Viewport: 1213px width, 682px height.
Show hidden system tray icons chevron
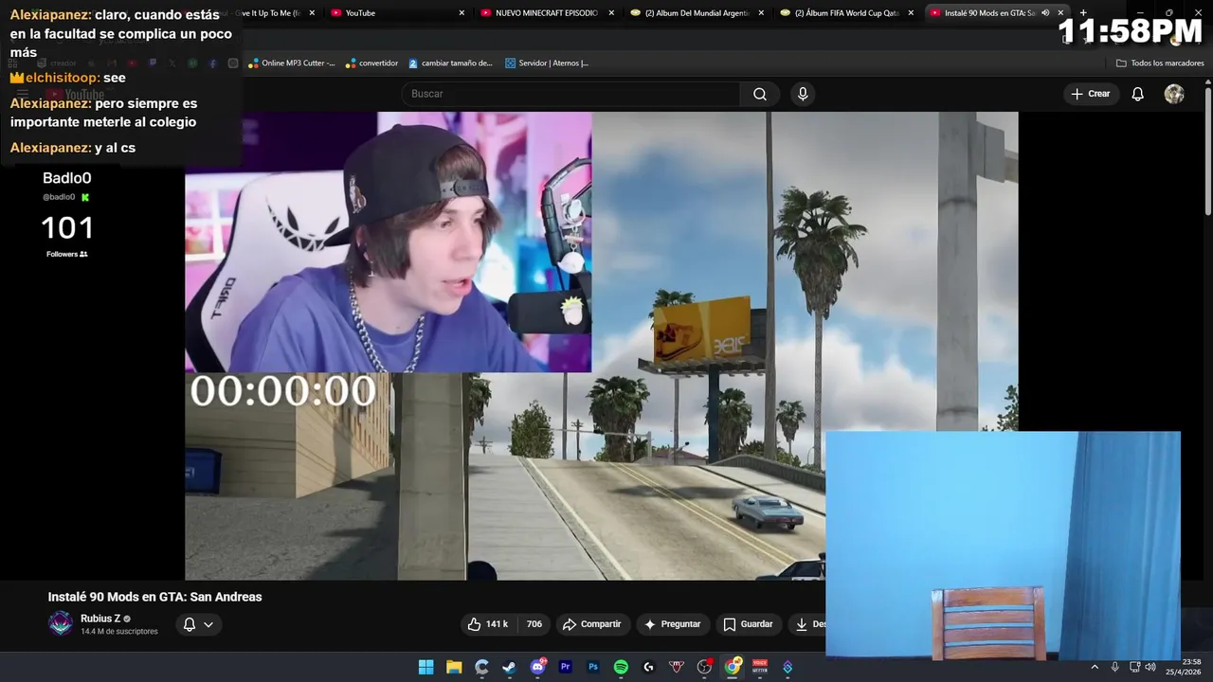point(1095,667)
